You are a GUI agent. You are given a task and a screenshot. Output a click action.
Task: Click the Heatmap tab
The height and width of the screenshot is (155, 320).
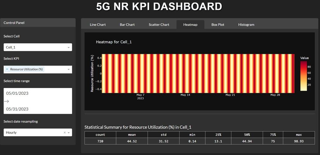[x=190, y=25]
